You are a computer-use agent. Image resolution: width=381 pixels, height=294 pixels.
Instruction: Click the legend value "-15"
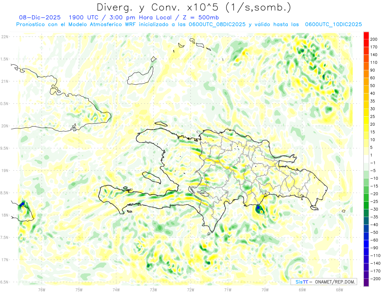tap(374, 186)
